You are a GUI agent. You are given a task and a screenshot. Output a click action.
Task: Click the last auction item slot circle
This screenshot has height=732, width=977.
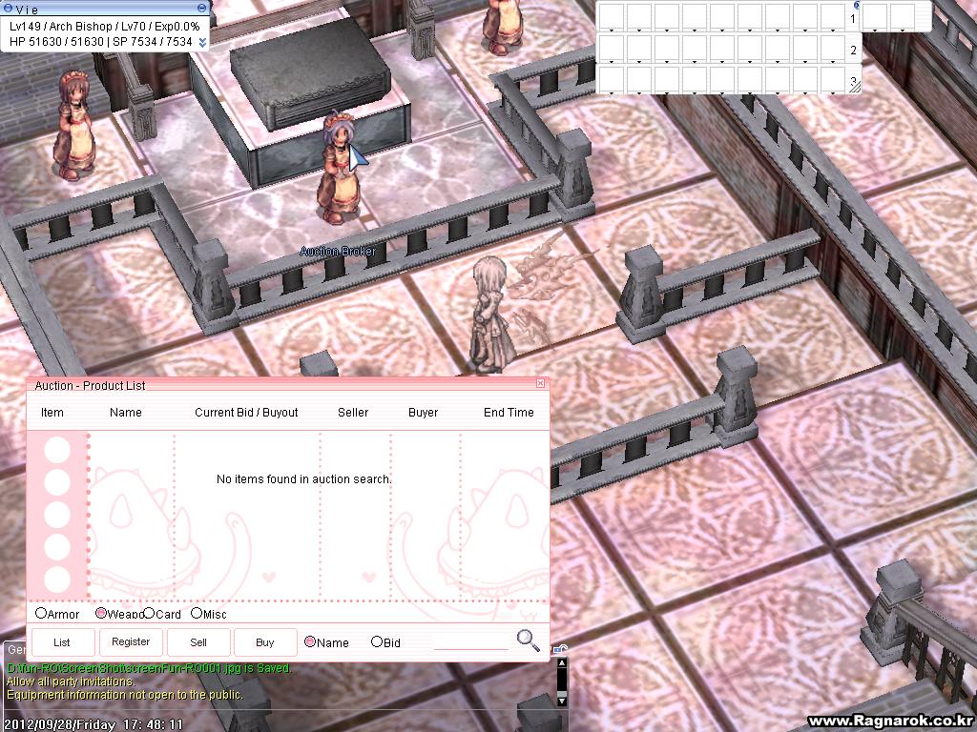[x=57, y=579]
